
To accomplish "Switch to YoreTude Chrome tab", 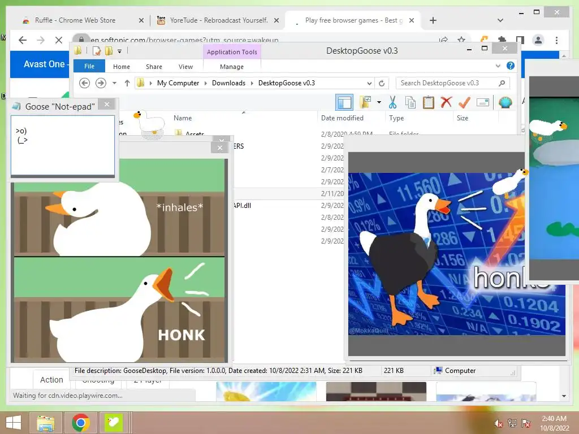I will coord(219,20).
